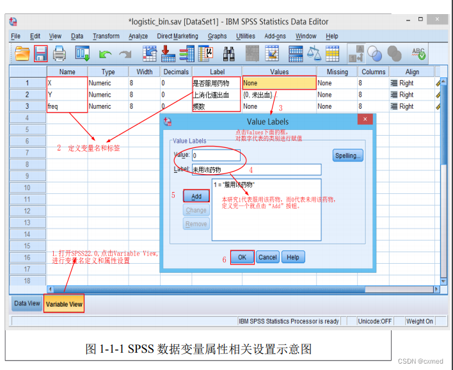
Task: Click SPSS icon in Value Labels title bar
Action: 168,122
